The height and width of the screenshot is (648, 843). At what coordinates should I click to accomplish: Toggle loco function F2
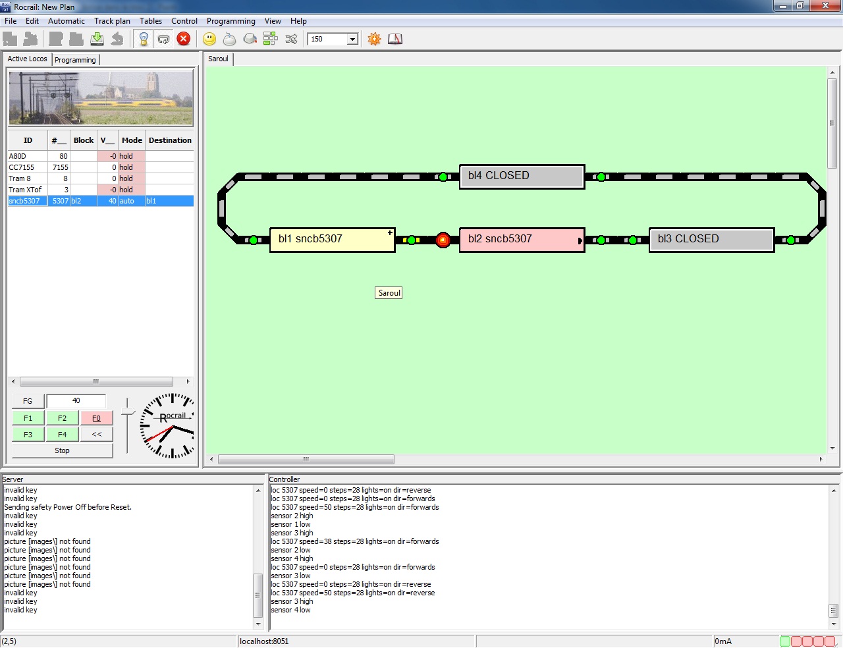pos(62,418)
